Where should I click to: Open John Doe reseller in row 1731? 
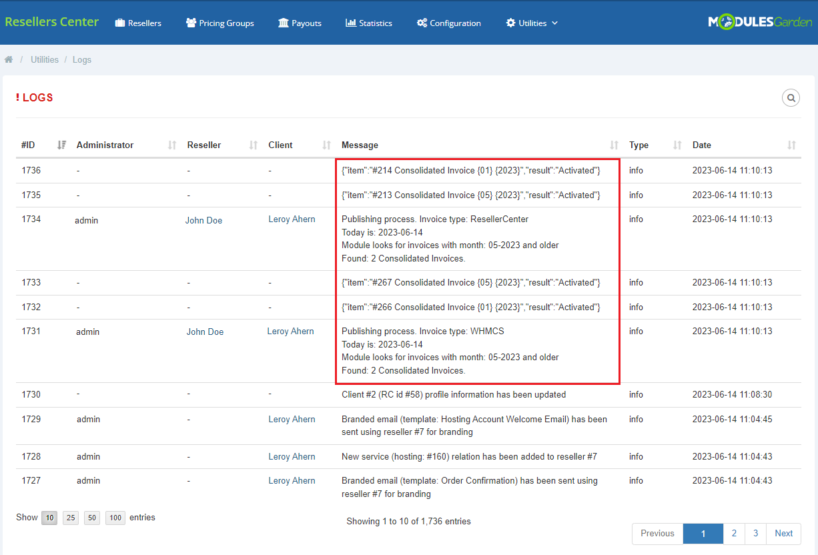pyautogui.click(x=205, y=332)
